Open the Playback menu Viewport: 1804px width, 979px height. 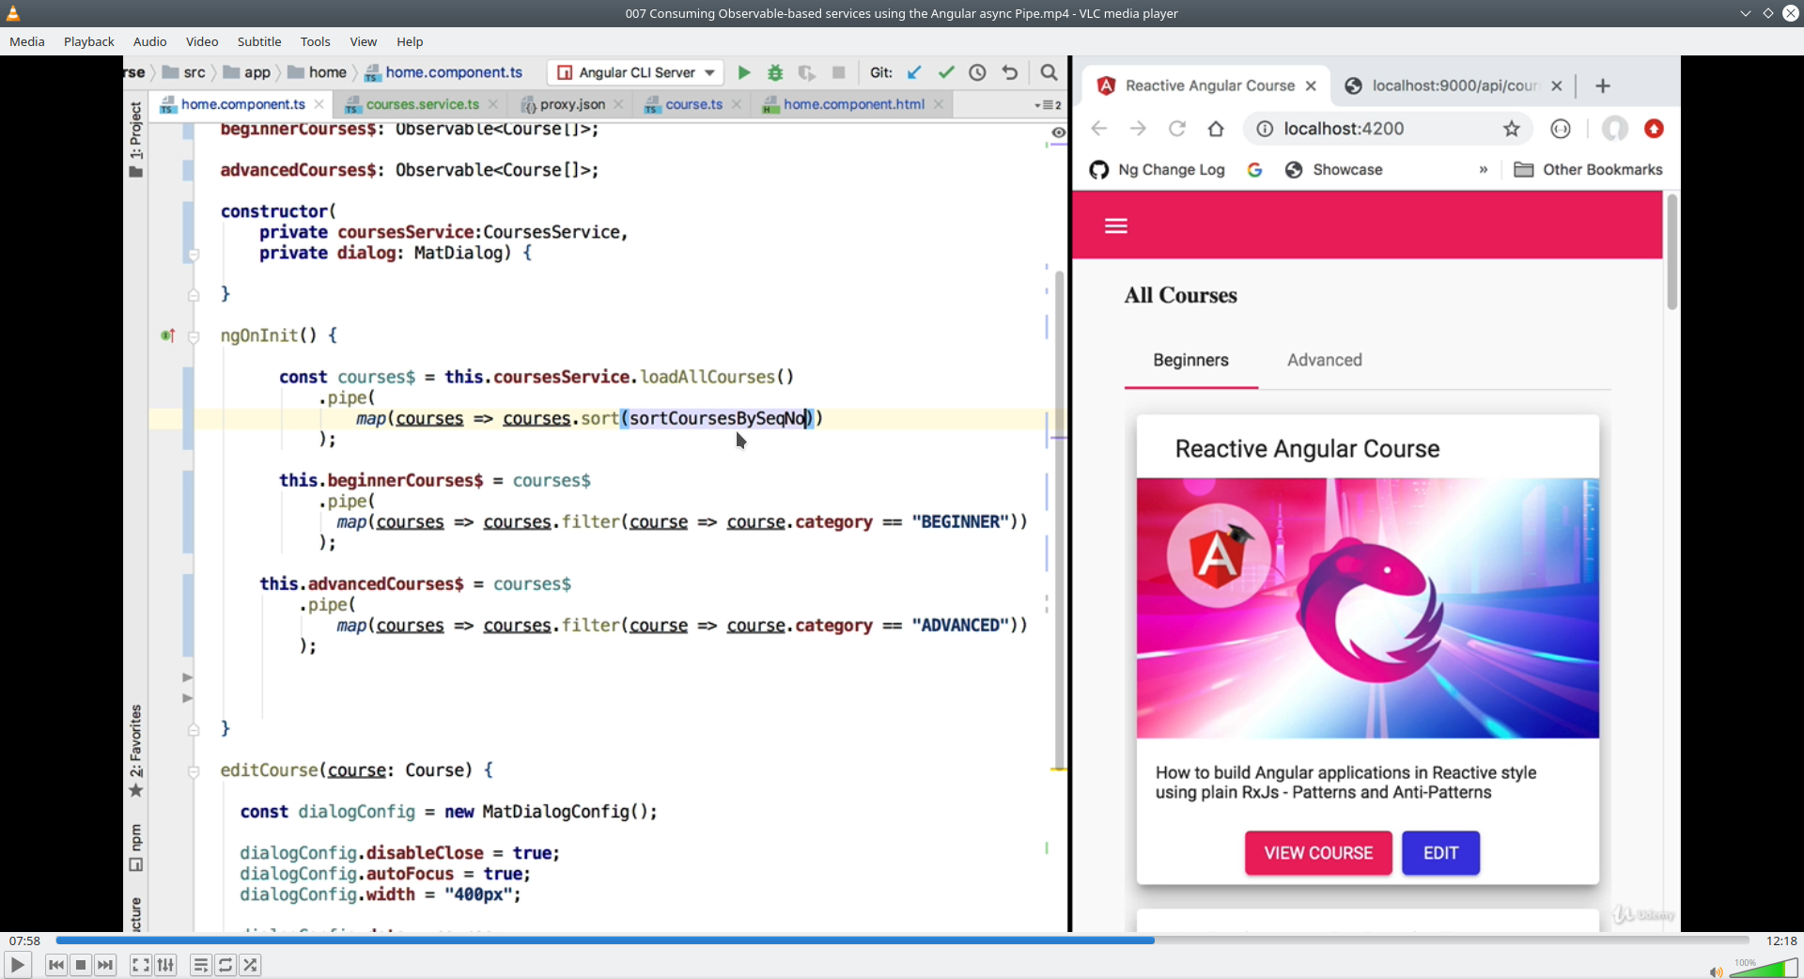89,41
